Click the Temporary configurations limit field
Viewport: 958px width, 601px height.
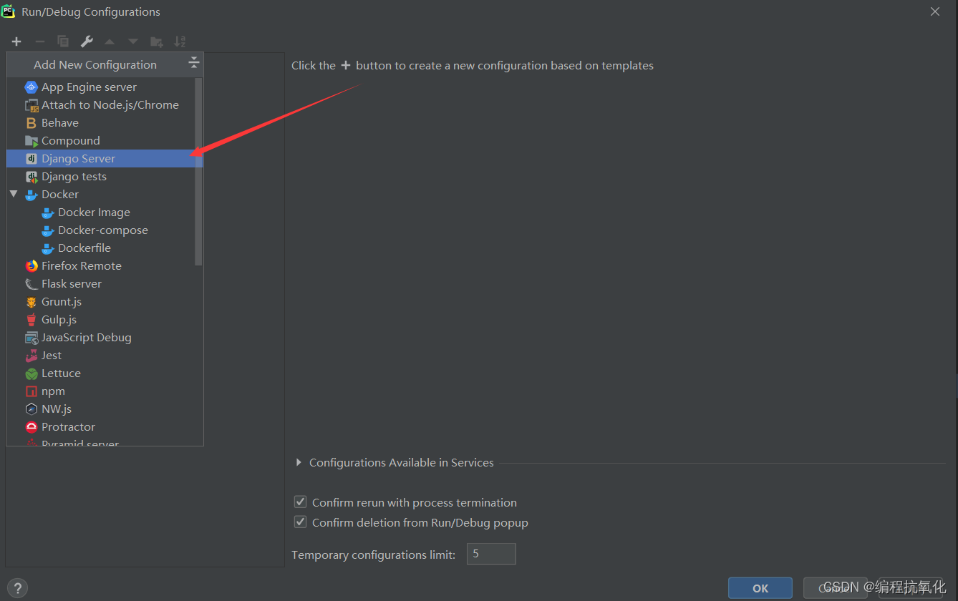(491, 554)
